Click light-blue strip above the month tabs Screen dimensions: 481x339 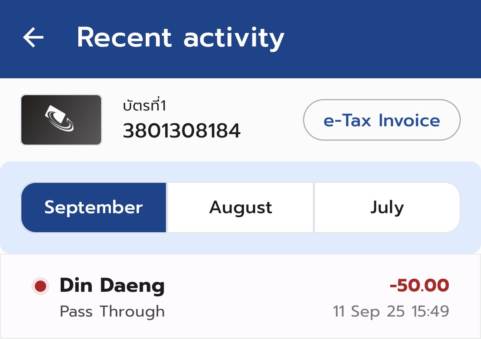click(x=240, y=172)
